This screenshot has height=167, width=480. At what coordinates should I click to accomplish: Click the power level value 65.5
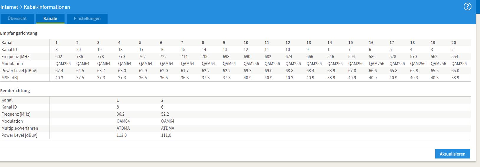tap(435, 71)
